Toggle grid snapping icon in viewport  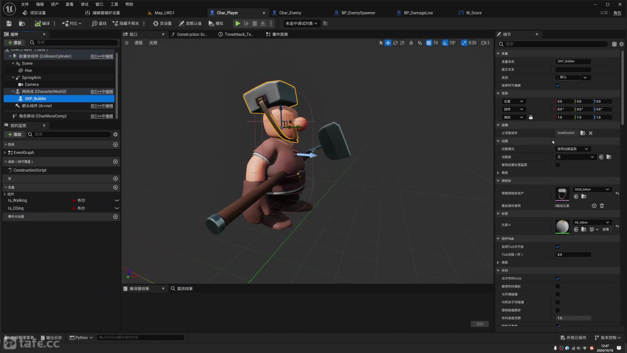click(x=429, y=43)
